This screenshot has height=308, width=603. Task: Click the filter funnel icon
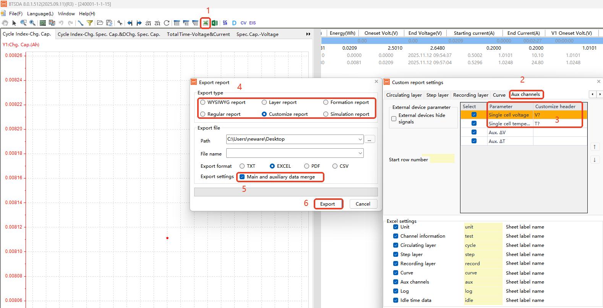point(90,23)
